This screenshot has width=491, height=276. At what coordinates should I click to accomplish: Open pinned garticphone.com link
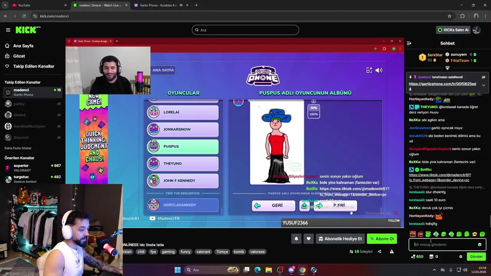(442, 86)
